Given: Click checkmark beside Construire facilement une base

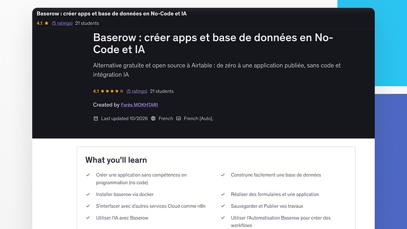Looking at the screenshot, I should [223, 175].
